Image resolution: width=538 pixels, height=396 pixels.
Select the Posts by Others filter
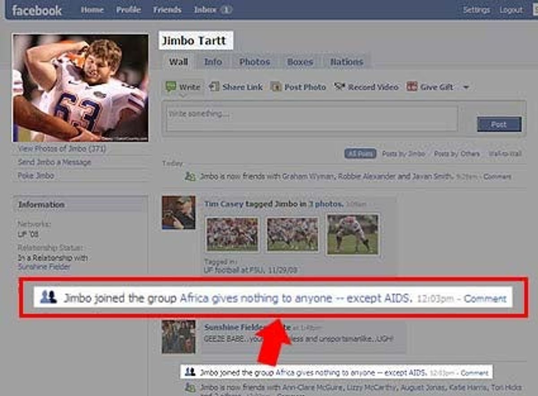click(x=456, y=154)
